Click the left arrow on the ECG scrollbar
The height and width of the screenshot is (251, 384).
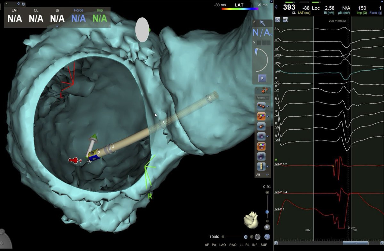pyautogui.click(x=276, y=243)
